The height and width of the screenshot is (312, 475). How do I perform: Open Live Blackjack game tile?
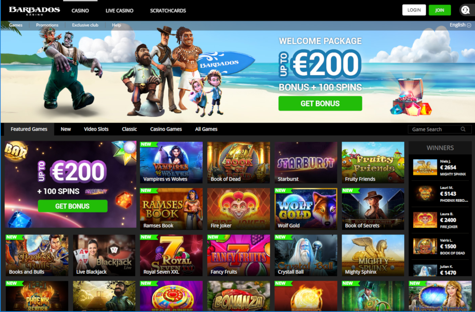pyautogui.click(x=104, y=255)
